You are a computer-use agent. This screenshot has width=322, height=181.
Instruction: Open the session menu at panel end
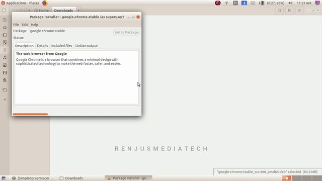[x=317, y=3]
